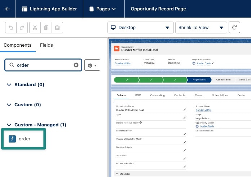Click the Dunder Mifflin account link in highlights
The image size is (251, 177).
click(123, 64)
